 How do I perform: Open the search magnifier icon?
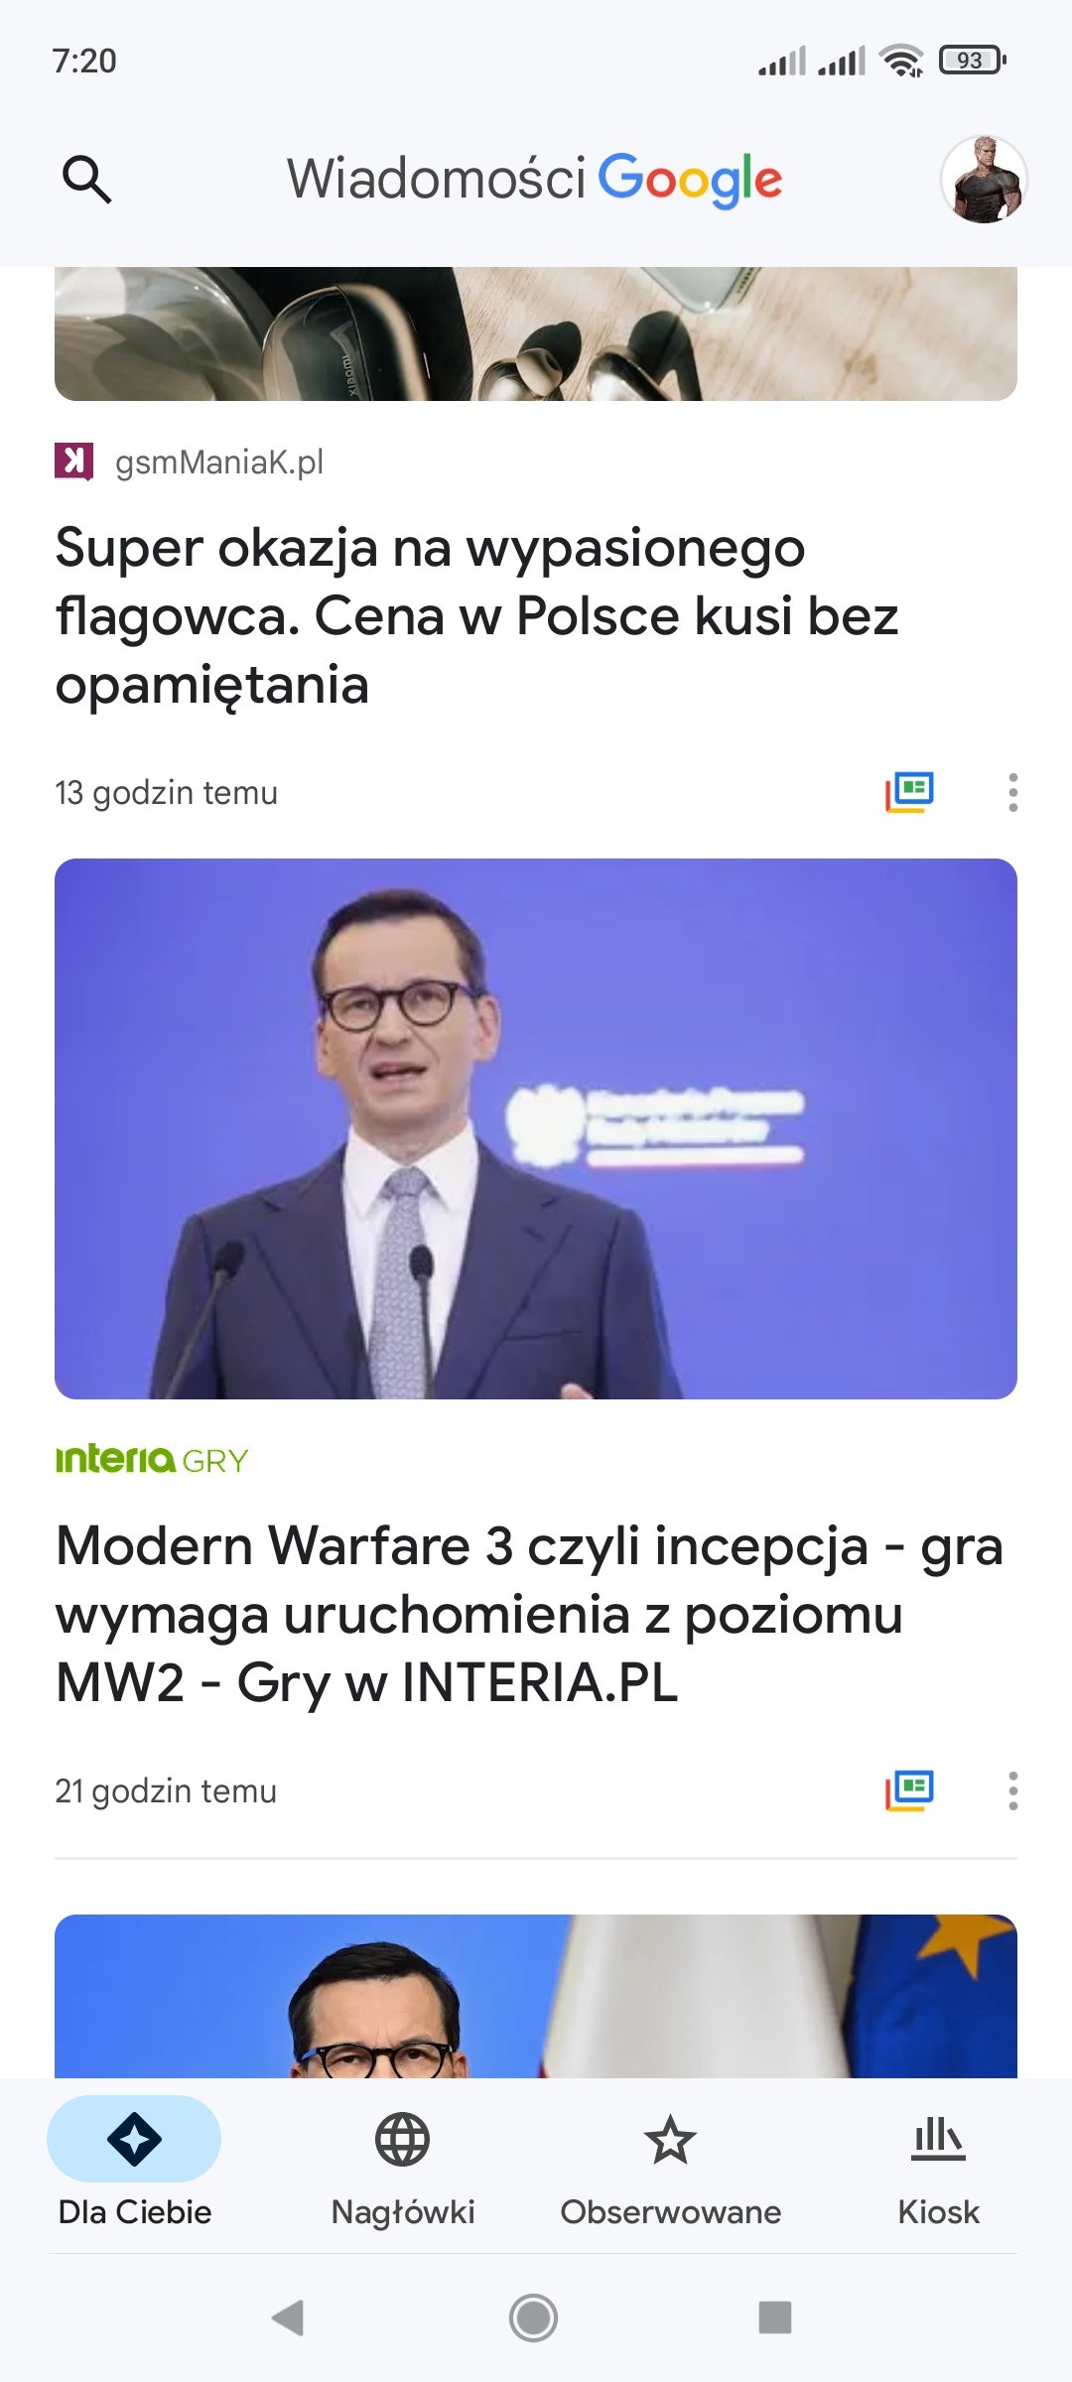click(x=86, y=180)
